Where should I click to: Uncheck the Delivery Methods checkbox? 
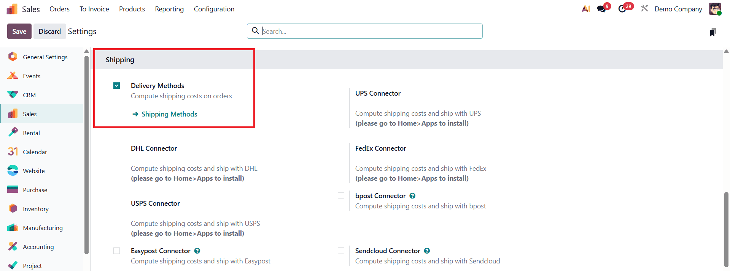click(x=117, y=86)
